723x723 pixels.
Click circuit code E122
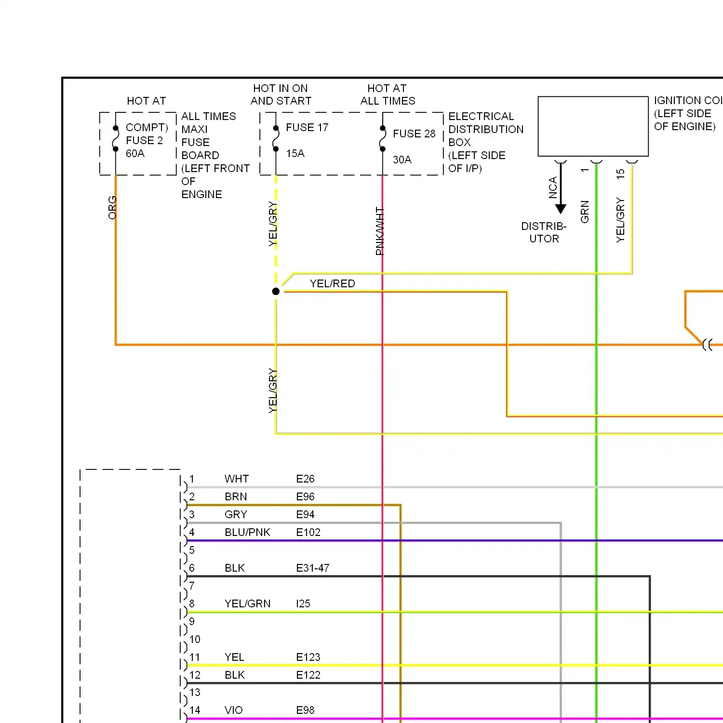(308, 675)
